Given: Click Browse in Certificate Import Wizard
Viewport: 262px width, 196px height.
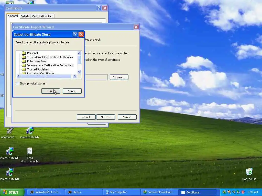Looking at the screenshot, I should [119, 77].
